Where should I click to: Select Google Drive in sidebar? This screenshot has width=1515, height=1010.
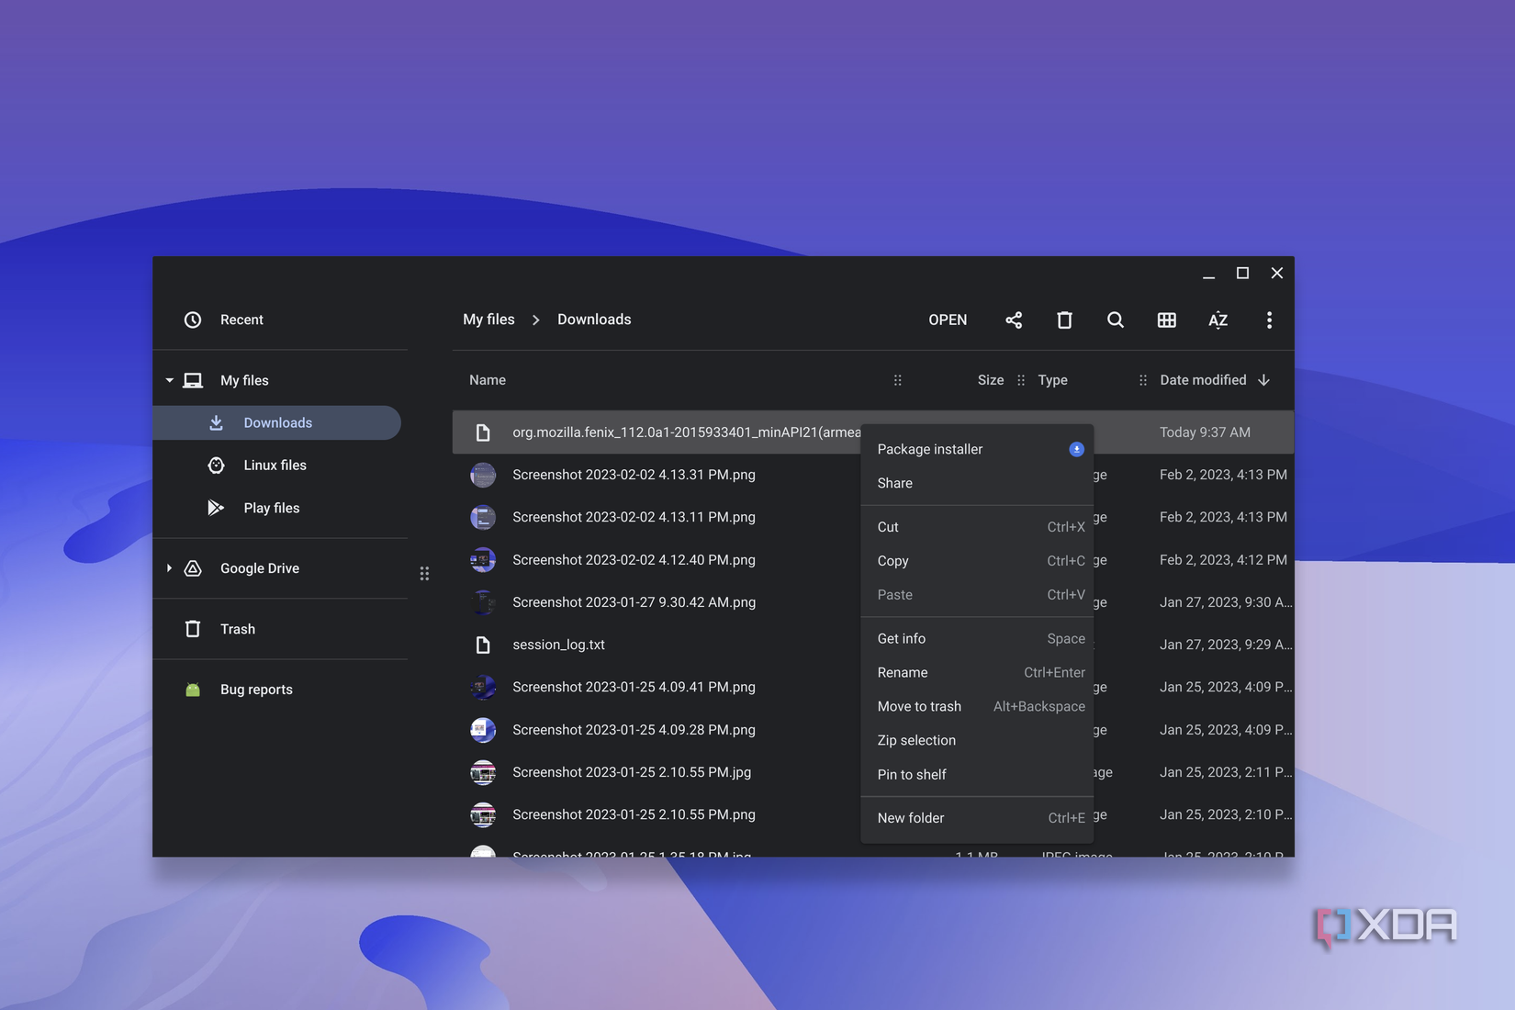280,568
